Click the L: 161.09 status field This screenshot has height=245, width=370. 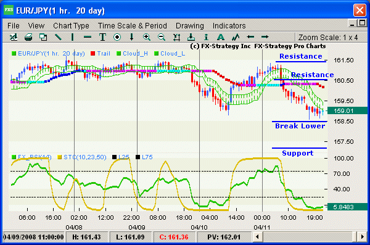(x=130, y=237)
